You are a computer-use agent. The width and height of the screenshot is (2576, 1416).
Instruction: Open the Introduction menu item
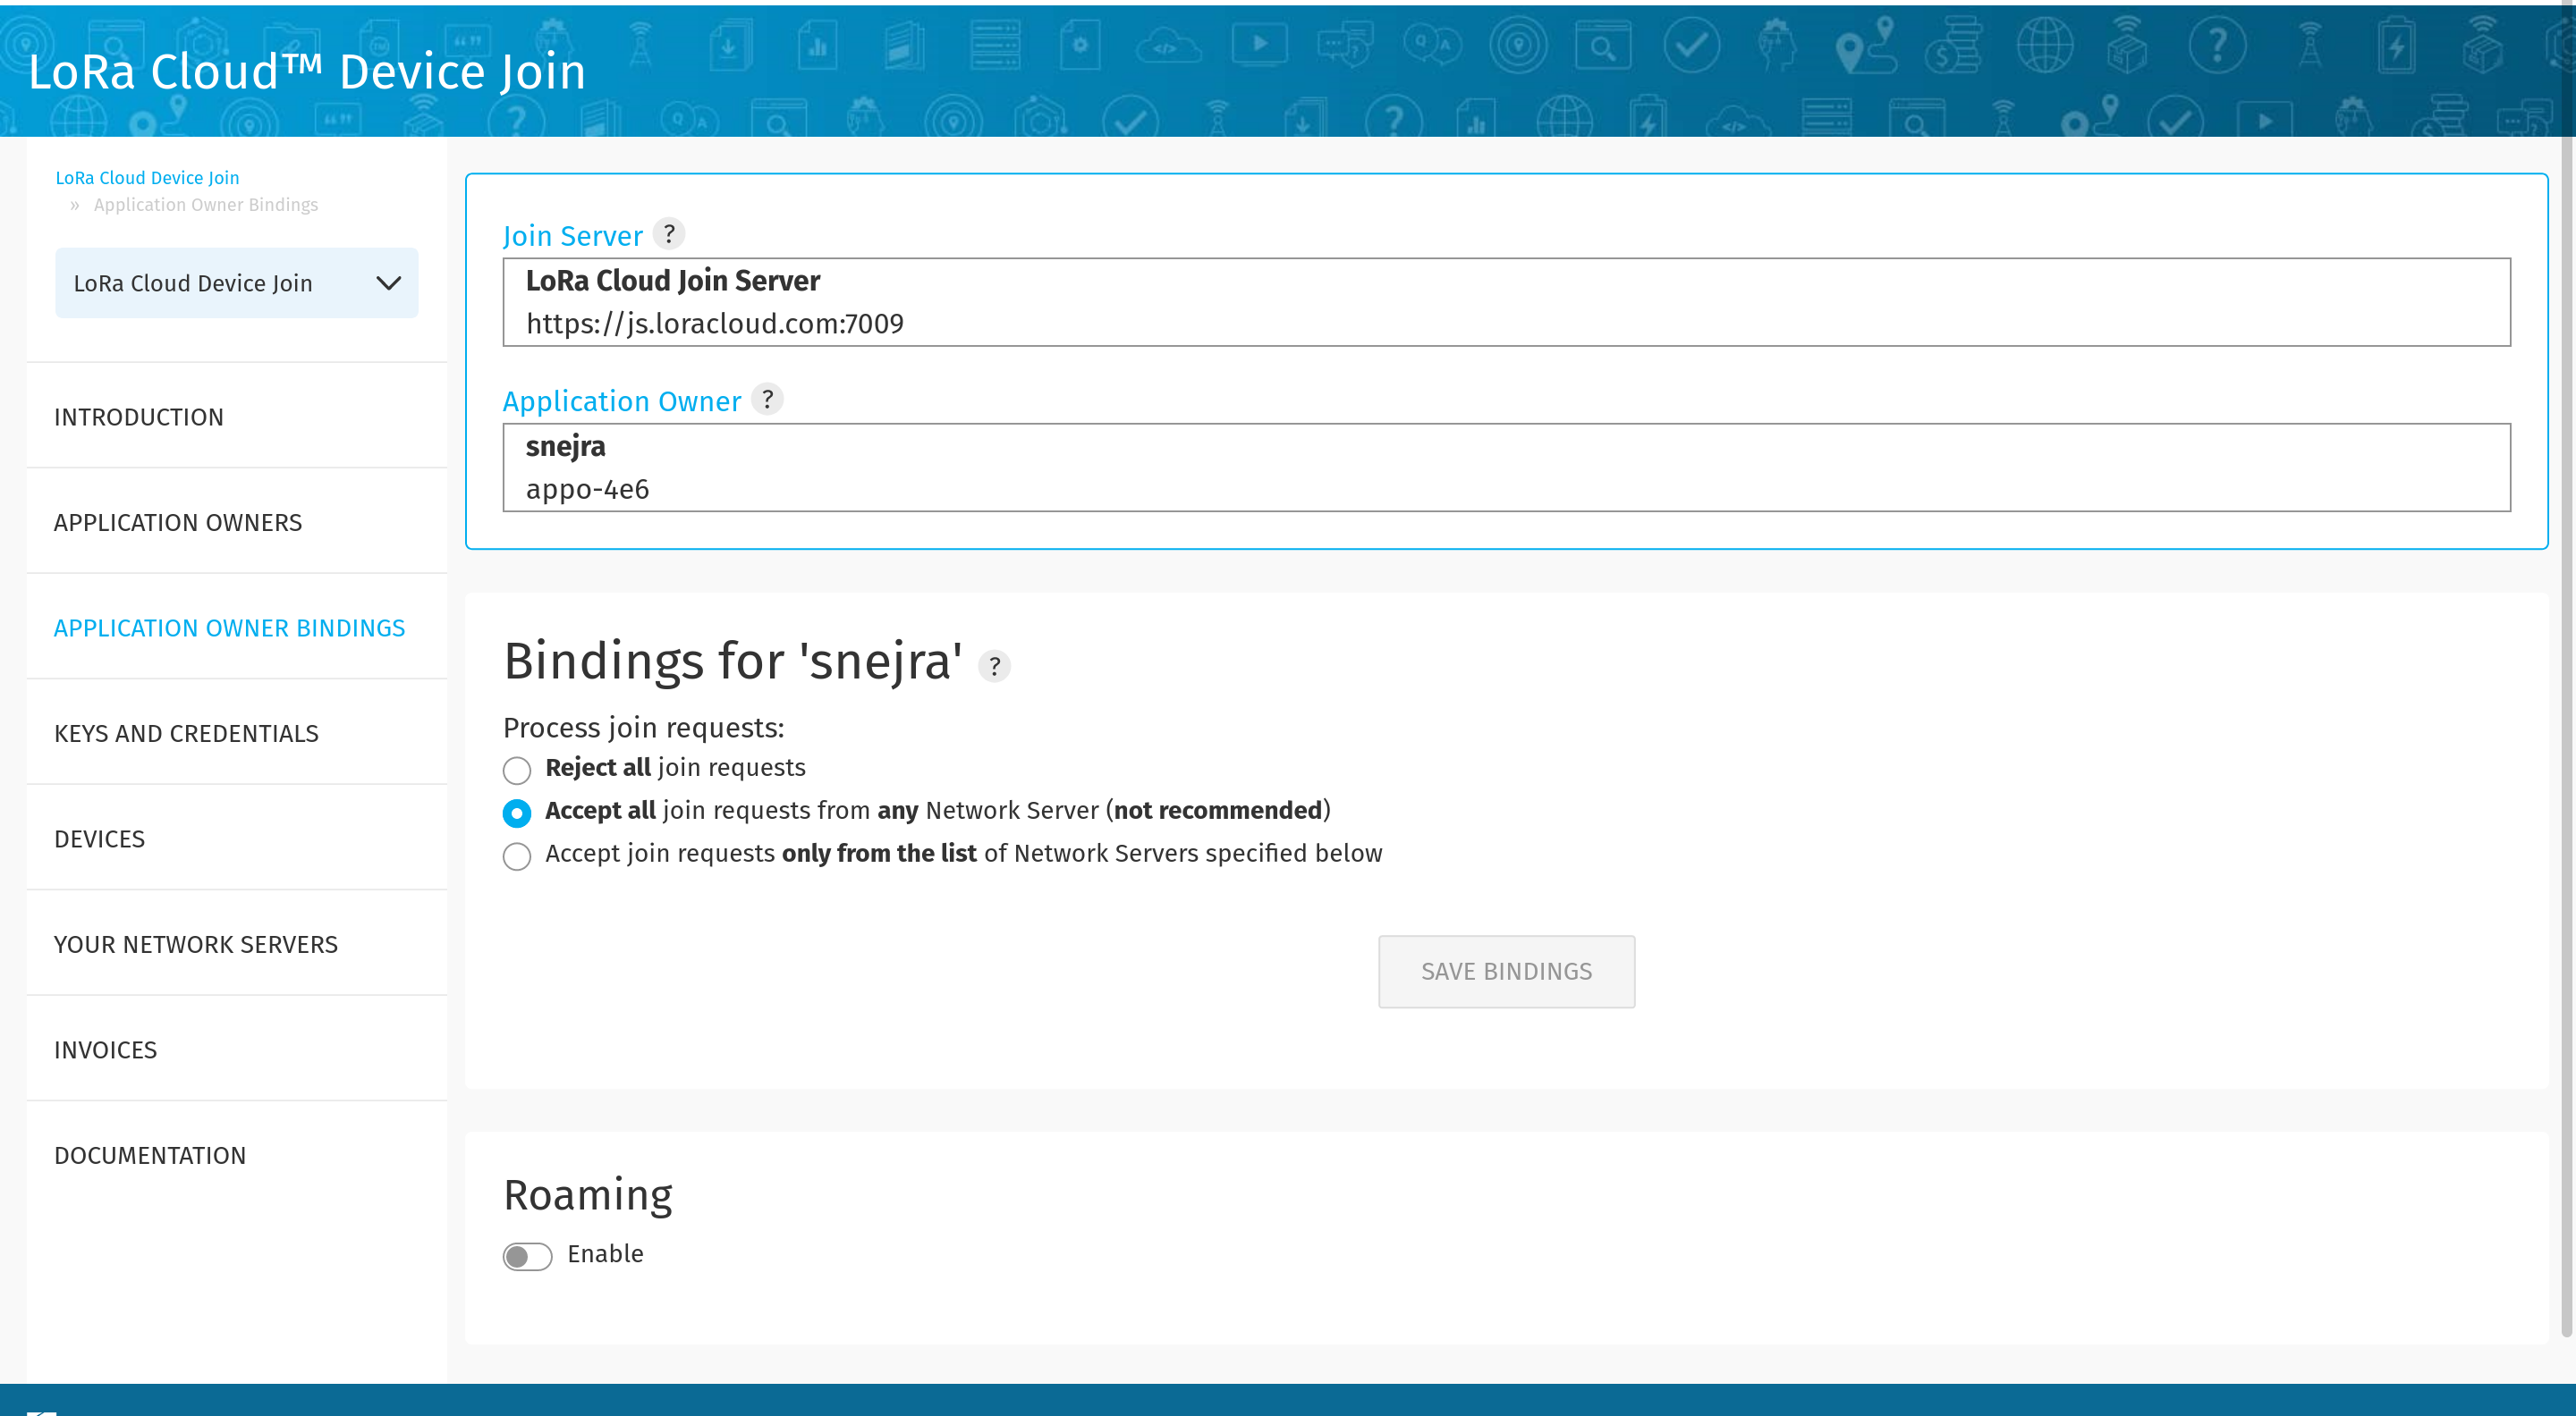pyautogui.click(x=237, y=417)
